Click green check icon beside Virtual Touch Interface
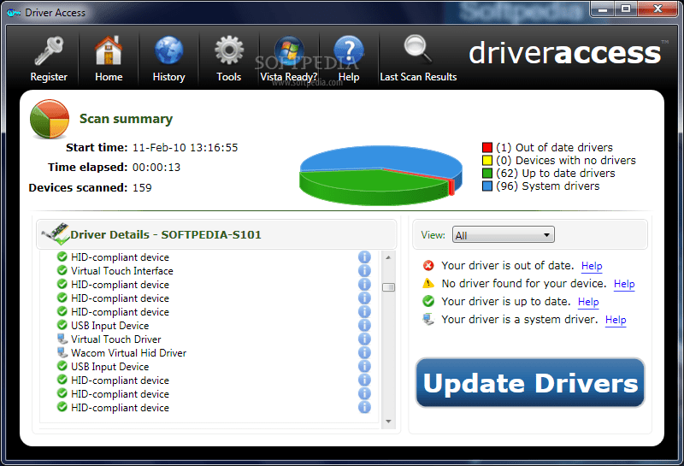Screen dimensions: 684x466 [x=62, y=270]
